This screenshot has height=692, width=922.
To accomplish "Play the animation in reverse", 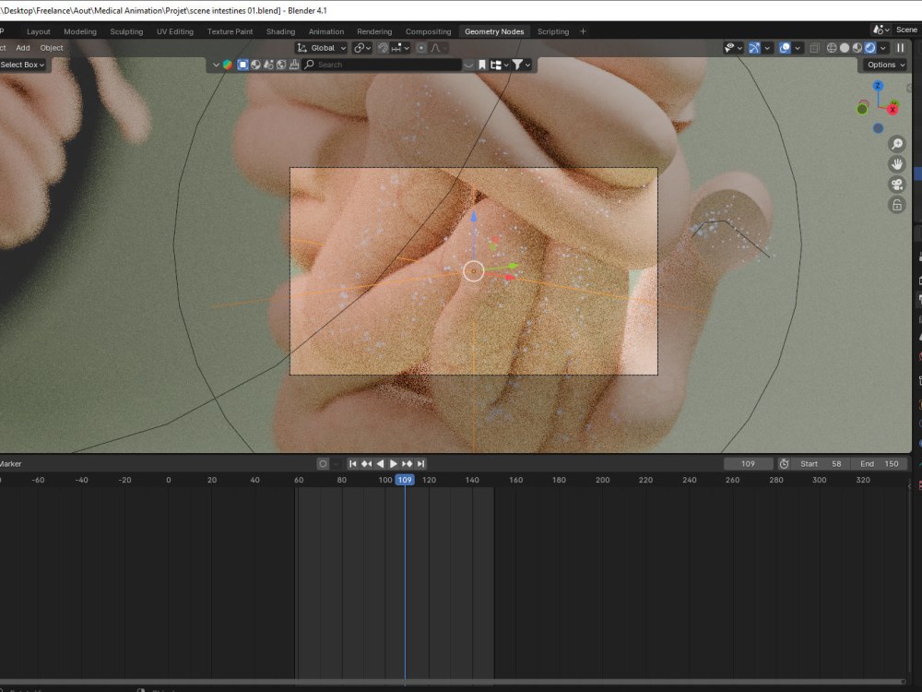I will [x=380, y=464].
